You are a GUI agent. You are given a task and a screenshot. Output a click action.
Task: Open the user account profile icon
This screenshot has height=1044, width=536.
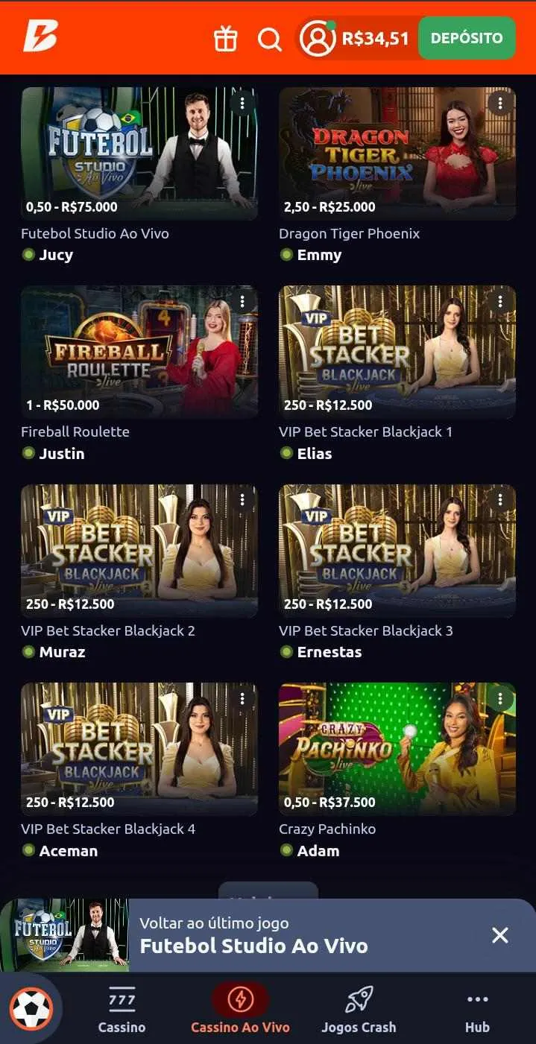[x=318, y=38]
